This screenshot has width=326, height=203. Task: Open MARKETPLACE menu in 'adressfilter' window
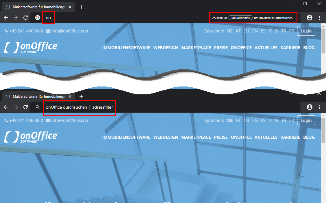[x=196, y=137]
